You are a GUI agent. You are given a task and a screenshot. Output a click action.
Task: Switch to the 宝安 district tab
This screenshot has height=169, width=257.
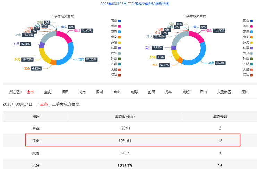(x=48, y=92)
